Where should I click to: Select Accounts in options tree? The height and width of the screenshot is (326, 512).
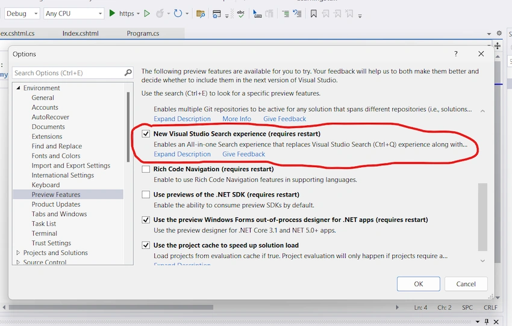45,107
